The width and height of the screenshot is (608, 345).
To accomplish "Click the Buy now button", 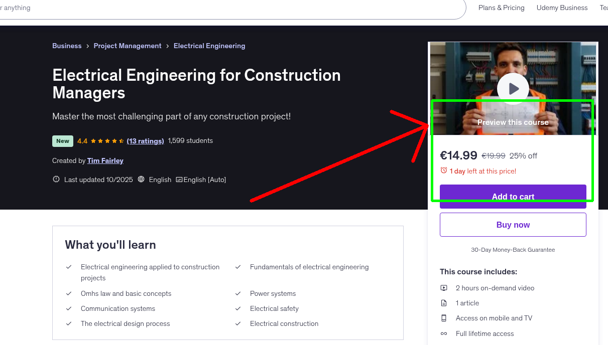I will tap(513, 224).
